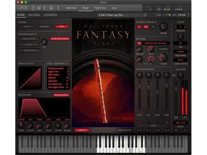Click the Fine tune 0ct value field
Image resolution: width=207 pixels, height=155 pixels.
[180, 43]
